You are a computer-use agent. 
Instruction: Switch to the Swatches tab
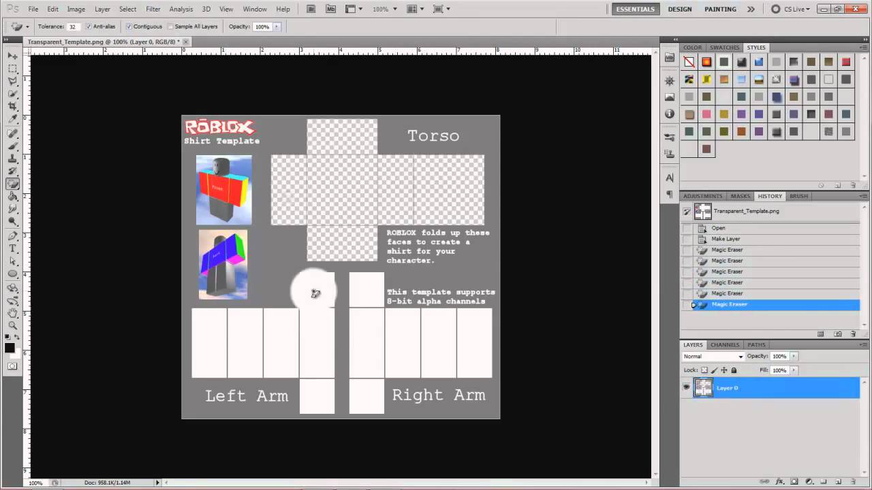pyautogui.click(x=724, y=48)
